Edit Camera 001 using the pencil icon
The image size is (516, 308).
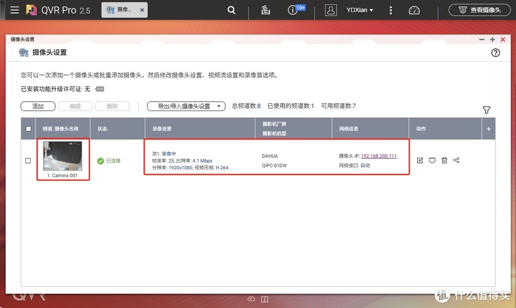coord(419,160)
